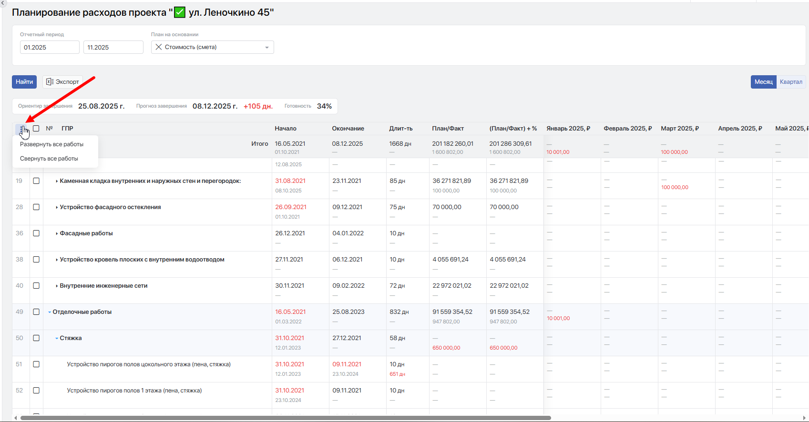Click the list options icon in table header
The image size is (809, 422).
[21, 129]
